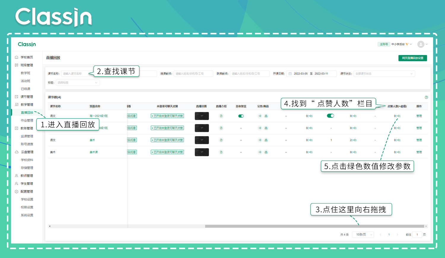Open class link 美术课
This screenshot has height=258, width=445.
point(94,152)
